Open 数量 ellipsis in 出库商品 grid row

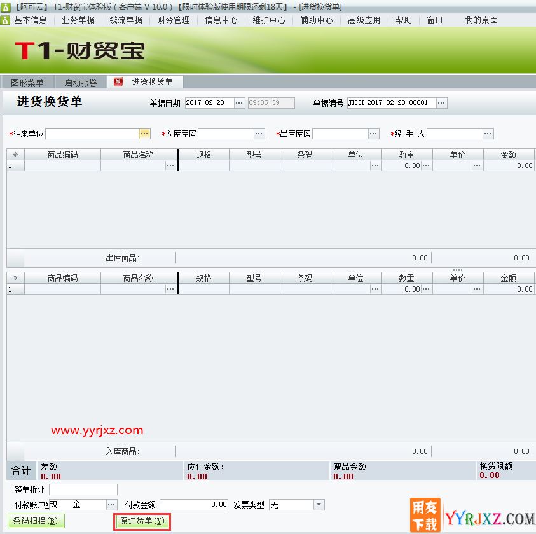pyautogui.click(x=426, y=165)
